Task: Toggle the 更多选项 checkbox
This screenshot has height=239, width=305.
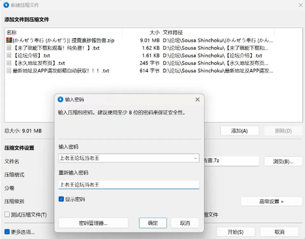Action: point(7,232)
